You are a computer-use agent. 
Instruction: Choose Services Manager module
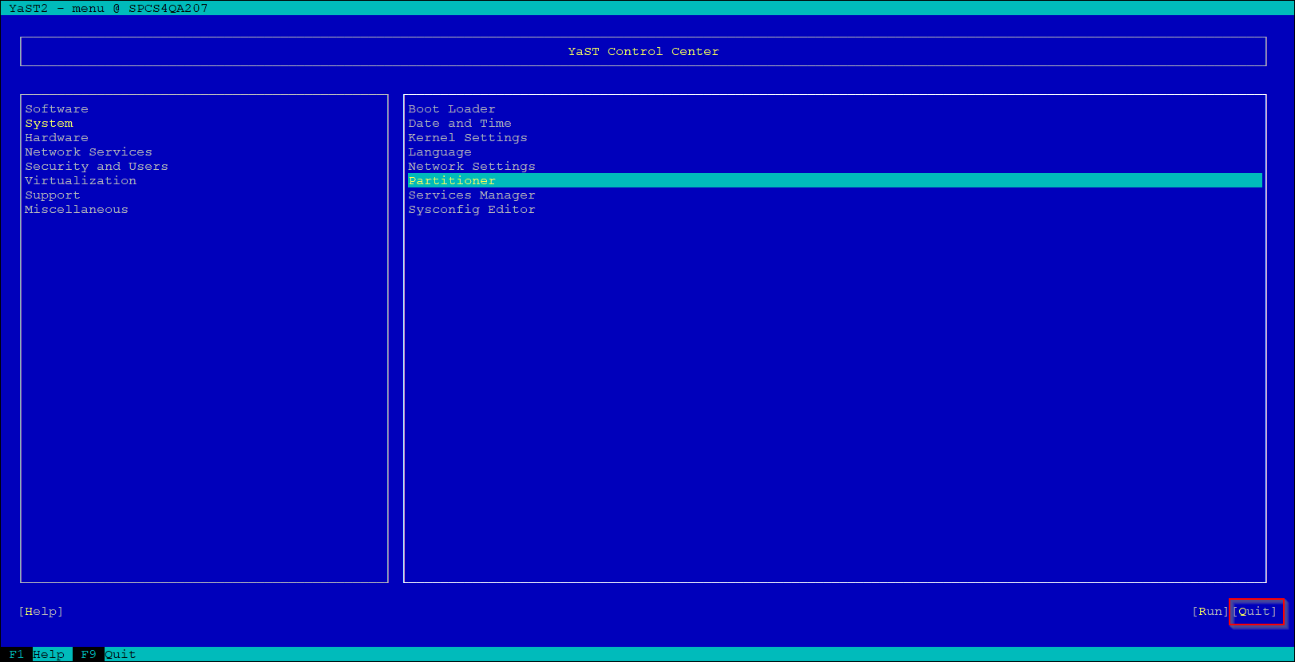(472, 195)
